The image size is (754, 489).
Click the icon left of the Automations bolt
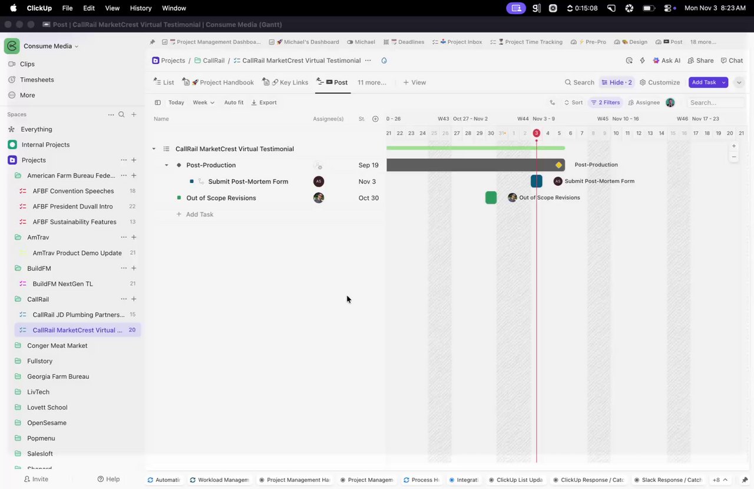tap(629, 61)
